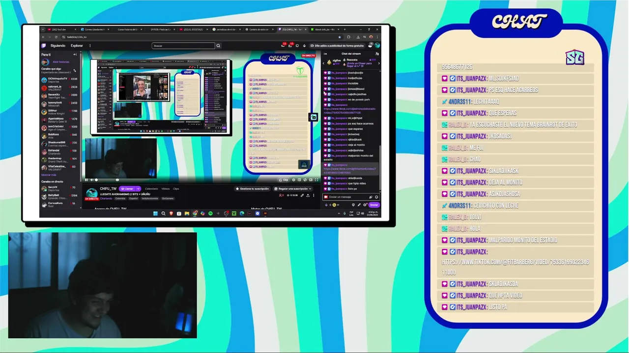Open the Windows Start button in taskbar

[155, 213]
